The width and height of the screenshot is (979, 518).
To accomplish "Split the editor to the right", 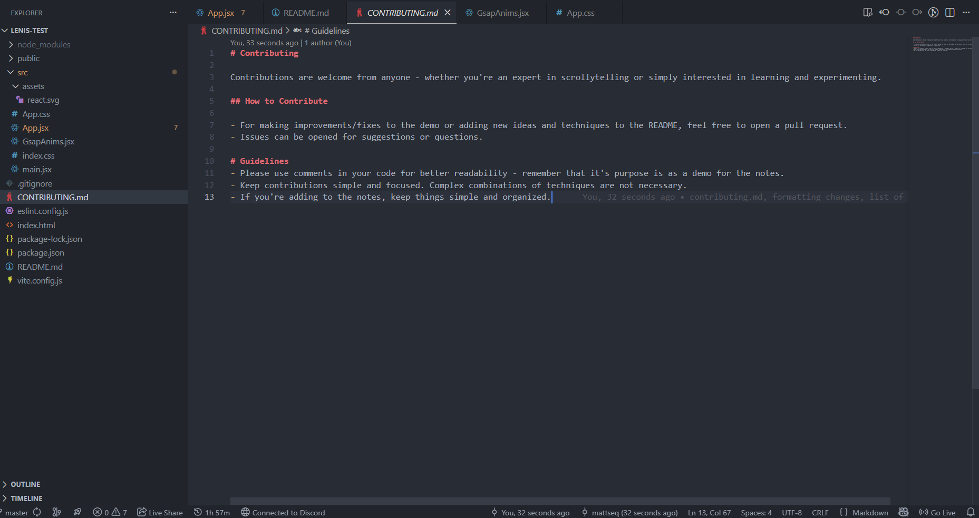I will coord(950,13).
